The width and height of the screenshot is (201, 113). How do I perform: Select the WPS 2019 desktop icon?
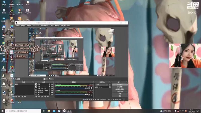tap(4, 60)
